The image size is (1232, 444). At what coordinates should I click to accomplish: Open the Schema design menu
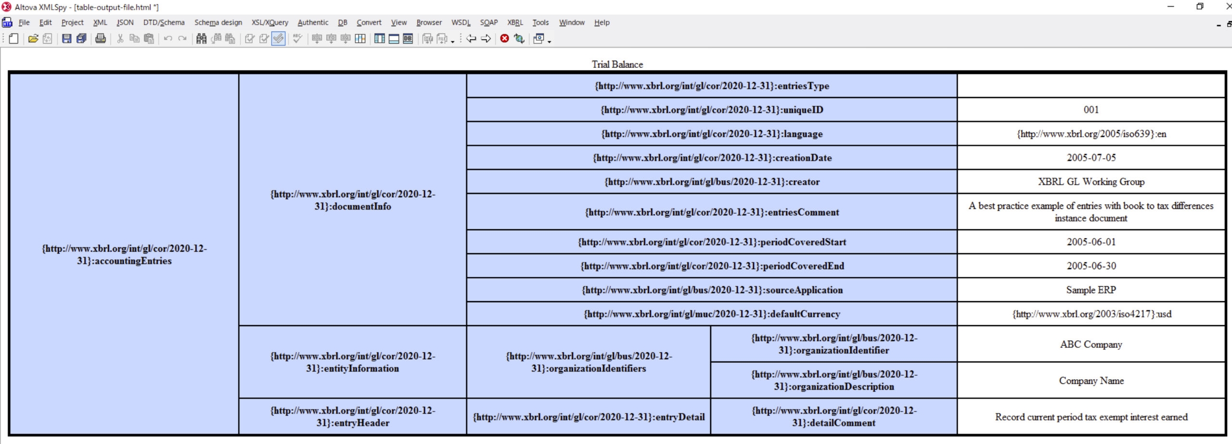pos(218,23)
